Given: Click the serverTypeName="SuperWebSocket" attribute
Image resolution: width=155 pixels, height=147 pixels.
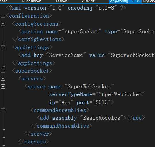Looking at the screenshot, I should coord(97,94).
